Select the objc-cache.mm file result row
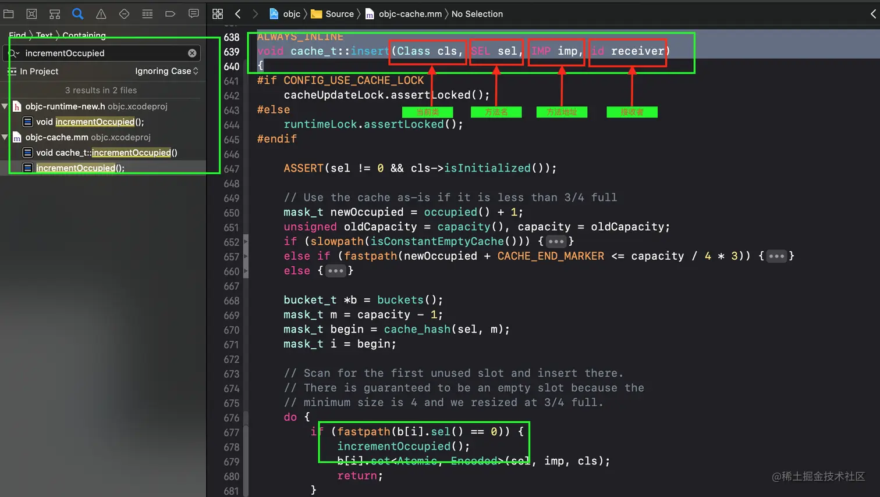The height and width of the screenshot is (497, 880). tap(103, 137)
